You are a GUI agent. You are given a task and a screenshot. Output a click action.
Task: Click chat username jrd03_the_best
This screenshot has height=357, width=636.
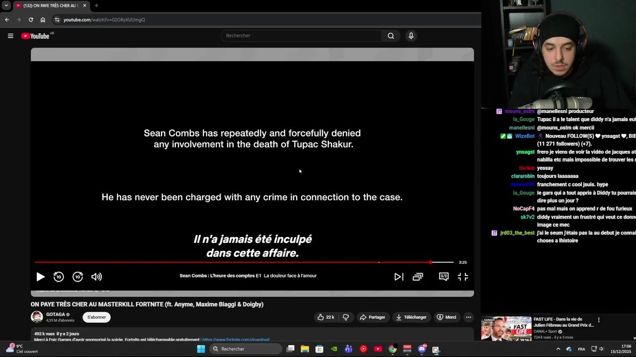[x=516, y=233]
